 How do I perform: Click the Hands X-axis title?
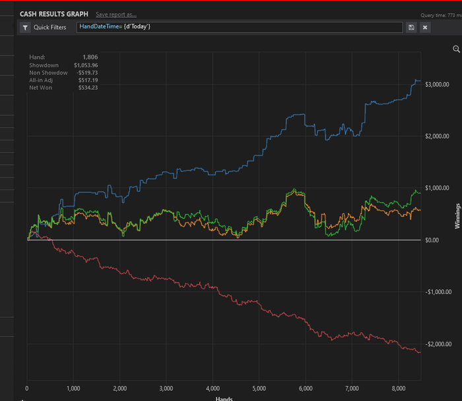223,398
